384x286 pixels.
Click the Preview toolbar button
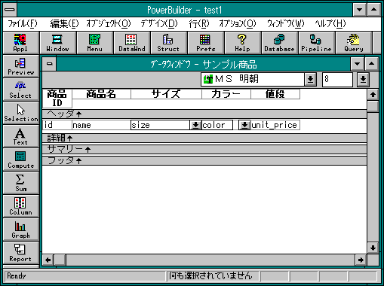[21, 66]
